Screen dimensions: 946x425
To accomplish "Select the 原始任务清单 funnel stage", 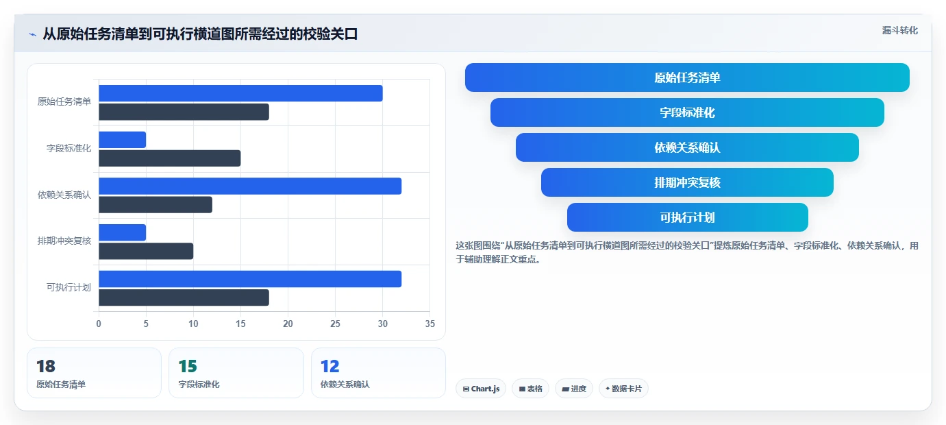I will pyautogui.click(x=687, y=77).
